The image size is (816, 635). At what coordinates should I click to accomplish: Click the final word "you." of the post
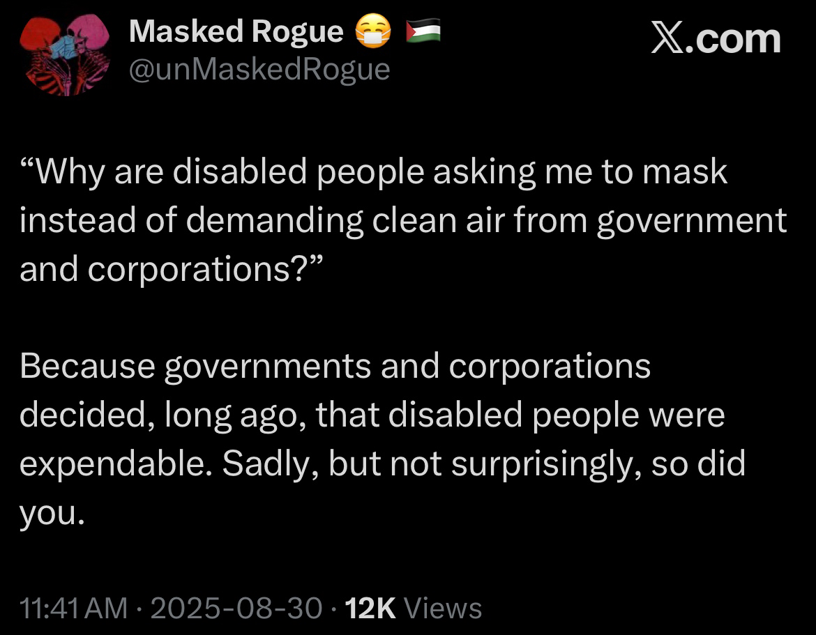coord(52,514)
